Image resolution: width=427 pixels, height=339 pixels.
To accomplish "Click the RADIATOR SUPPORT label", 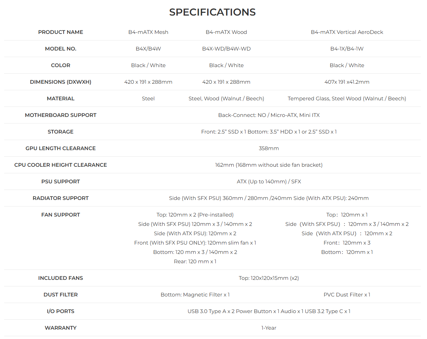I will pos(61,198).
